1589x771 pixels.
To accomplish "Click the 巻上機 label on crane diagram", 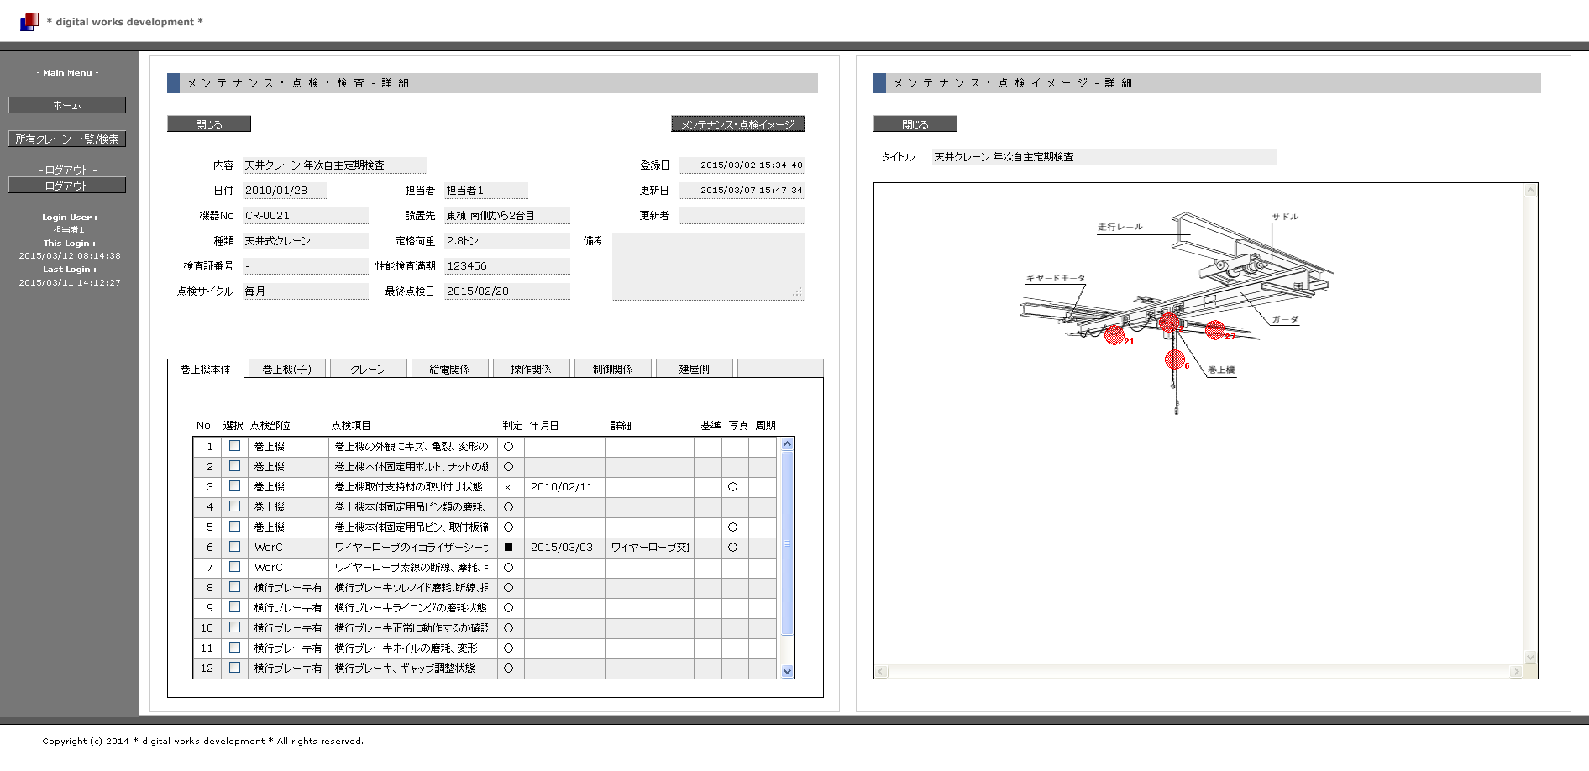I will (1221, 370).
